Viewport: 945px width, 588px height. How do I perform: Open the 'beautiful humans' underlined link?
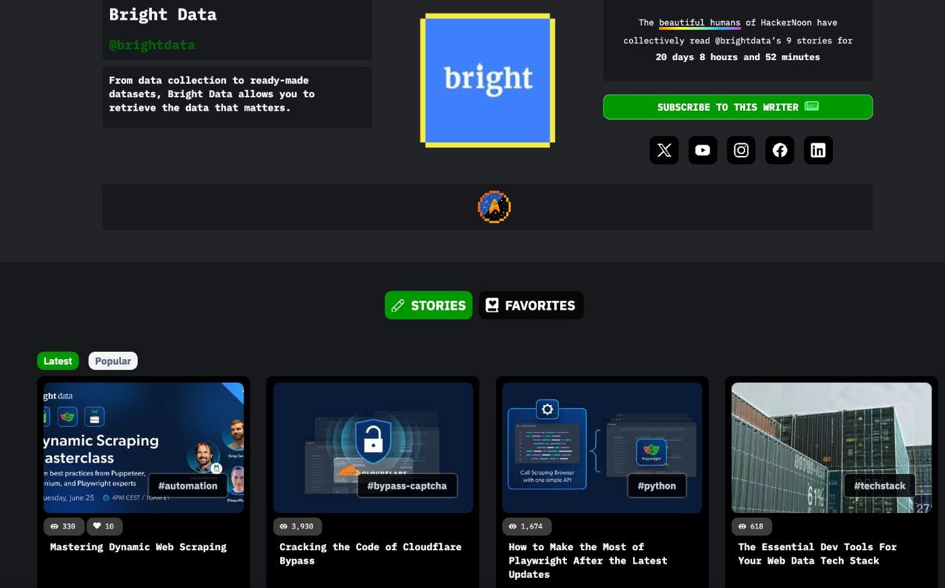point(699,23)
